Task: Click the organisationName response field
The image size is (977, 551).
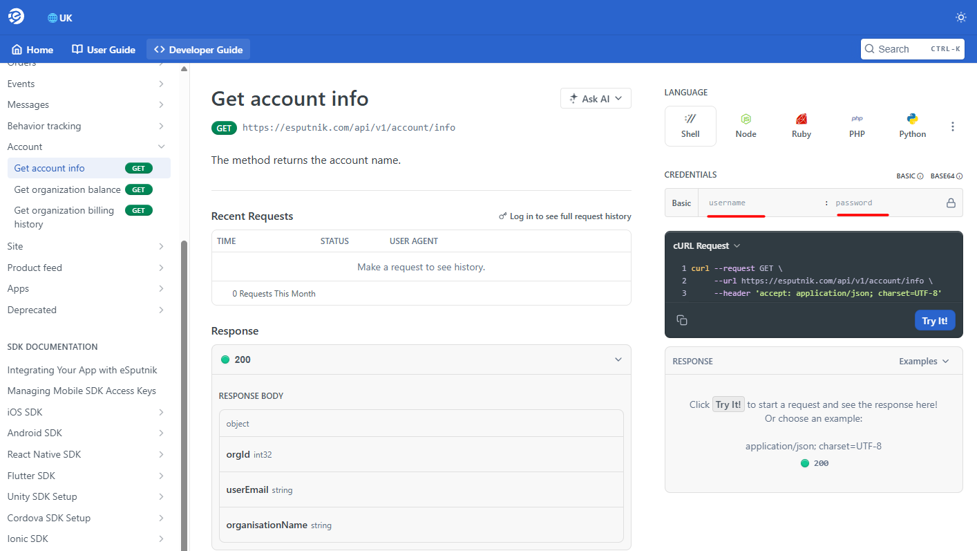Action: pyautogui.click(x=421, y=525)
